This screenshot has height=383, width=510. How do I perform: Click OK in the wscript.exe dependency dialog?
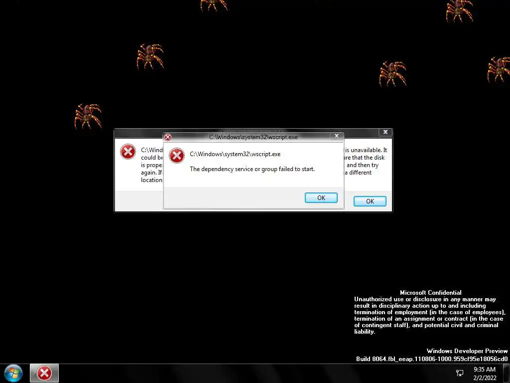coord(321,197)
